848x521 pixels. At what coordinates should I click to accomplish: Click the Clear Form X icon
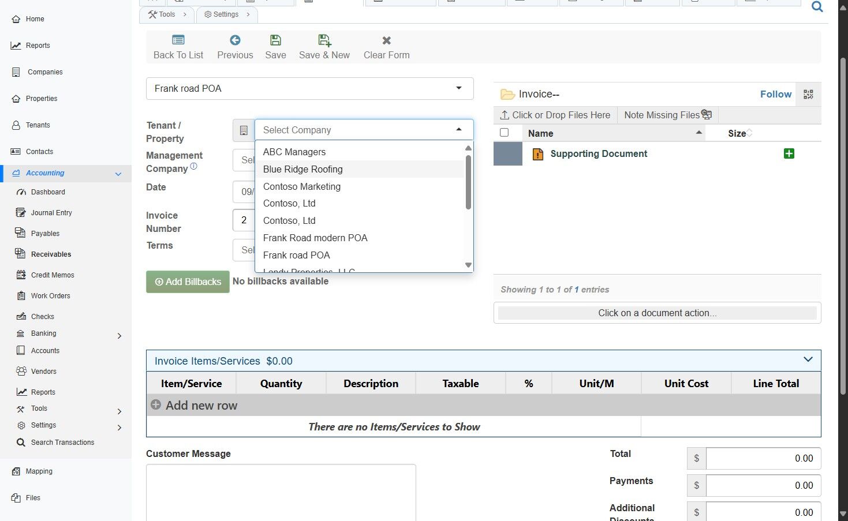click(386, 40)
